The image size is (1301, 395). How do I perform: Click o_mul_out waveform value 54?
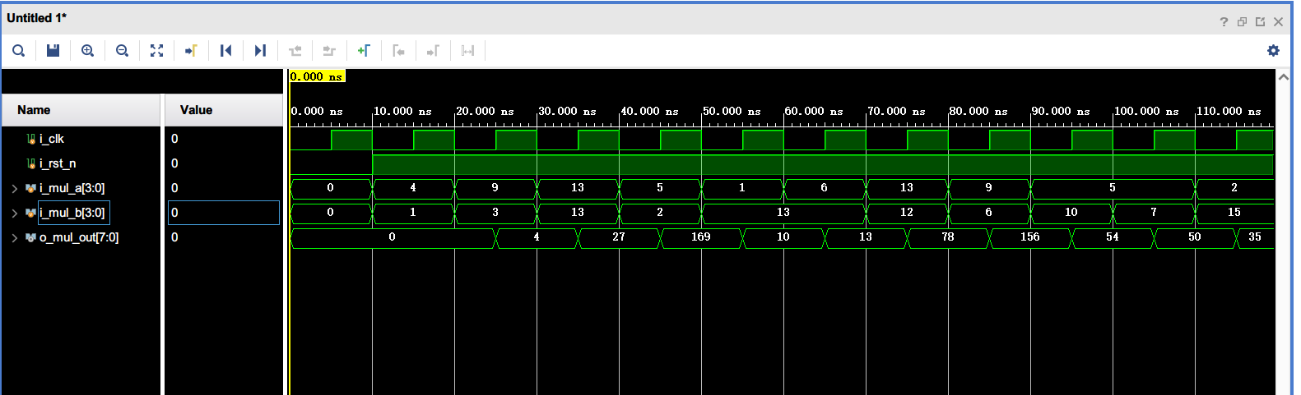click(1113, 237)
